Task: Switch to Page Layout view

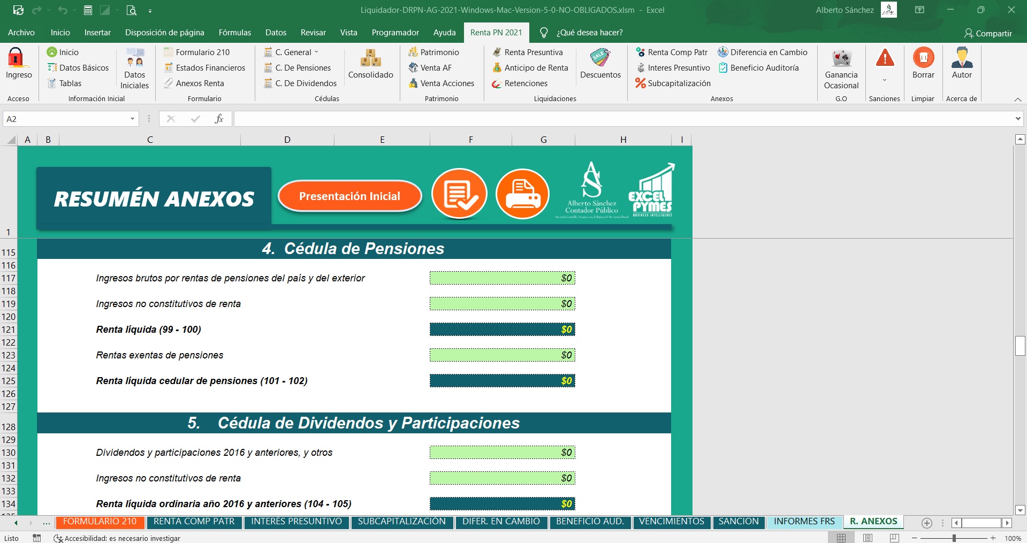Action: [868, 538]
